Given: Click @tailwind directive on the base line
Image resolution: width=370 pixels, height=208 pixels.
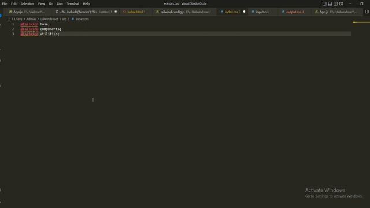Looking at the screenshot, I should click(29, 24).
